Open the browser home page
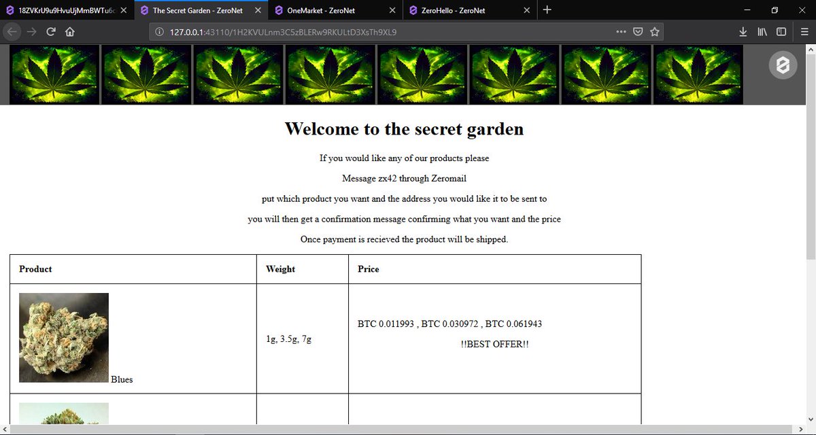This screenshot has width=816, height=435. [70, 32]
